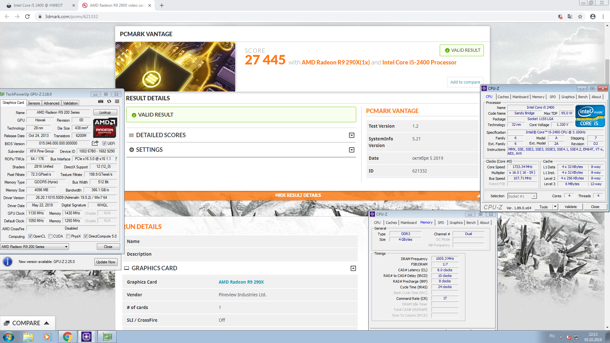The image size is (610, 343).
Task: Toggle the OpenCL checkbox
Action: click(30, 236)
